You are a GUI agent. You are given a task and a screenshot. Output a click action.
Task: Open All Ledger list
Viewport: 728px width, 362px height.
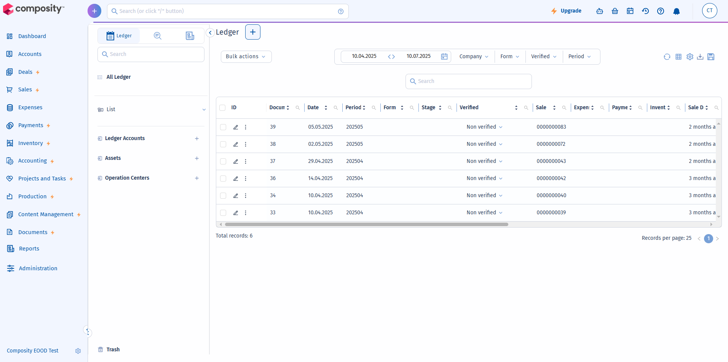click(118, 77)
